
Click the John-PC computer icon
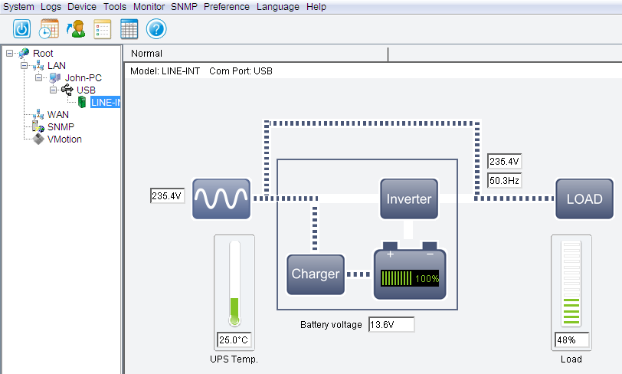click(x=54, y=78)
